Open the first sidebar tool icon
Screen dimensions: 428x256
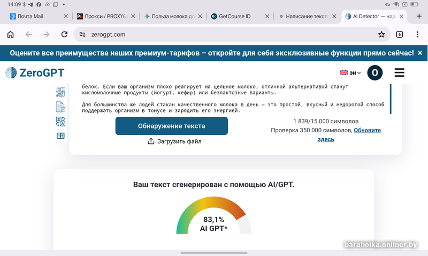pyautogui.click(x=60, y=92)
